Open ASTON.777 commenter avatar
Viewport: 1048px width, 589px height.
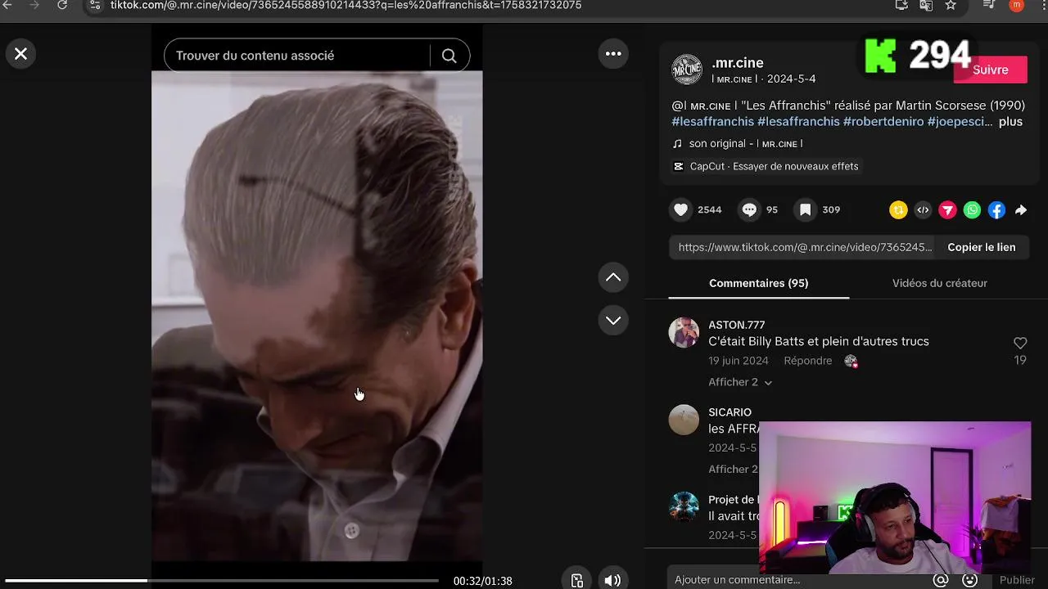[684, 333]
